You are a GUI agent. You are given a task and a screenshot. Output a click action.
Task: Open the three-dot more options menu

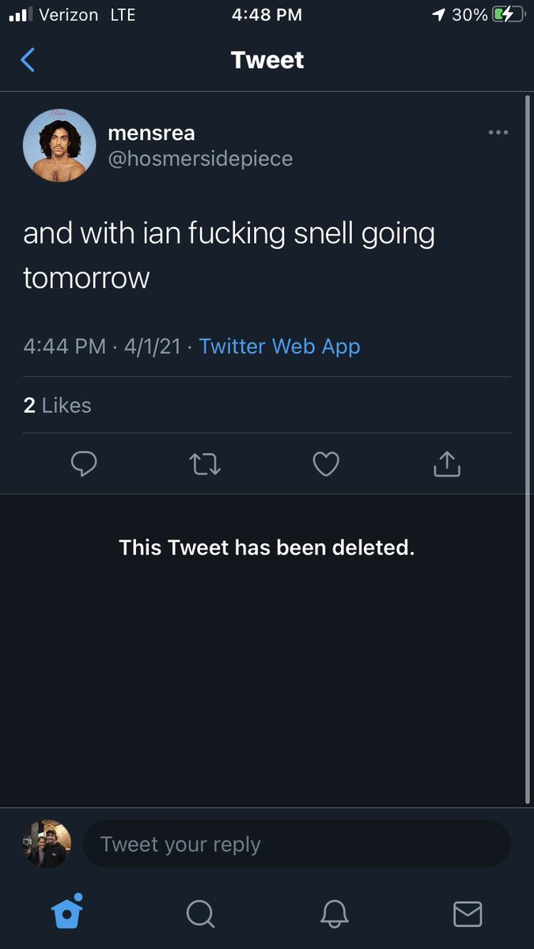(x=498, y=132)
